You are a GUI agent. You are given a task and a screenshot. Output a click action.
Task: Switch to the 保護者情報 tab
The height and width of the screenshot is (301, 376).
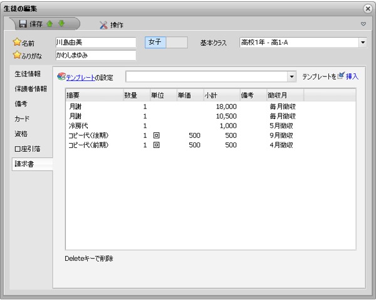pyautogui.click(x=30, y=88)
